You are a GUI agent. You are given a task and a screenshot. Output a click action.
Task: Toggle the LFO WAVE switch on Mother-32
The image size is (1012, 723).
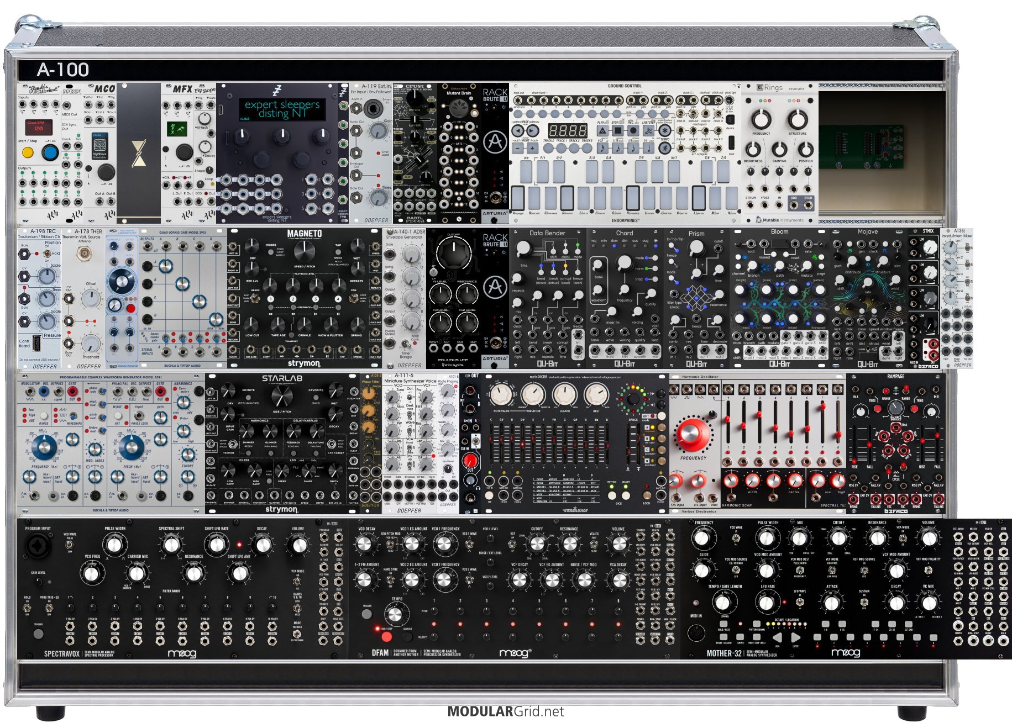click(799, 601)
